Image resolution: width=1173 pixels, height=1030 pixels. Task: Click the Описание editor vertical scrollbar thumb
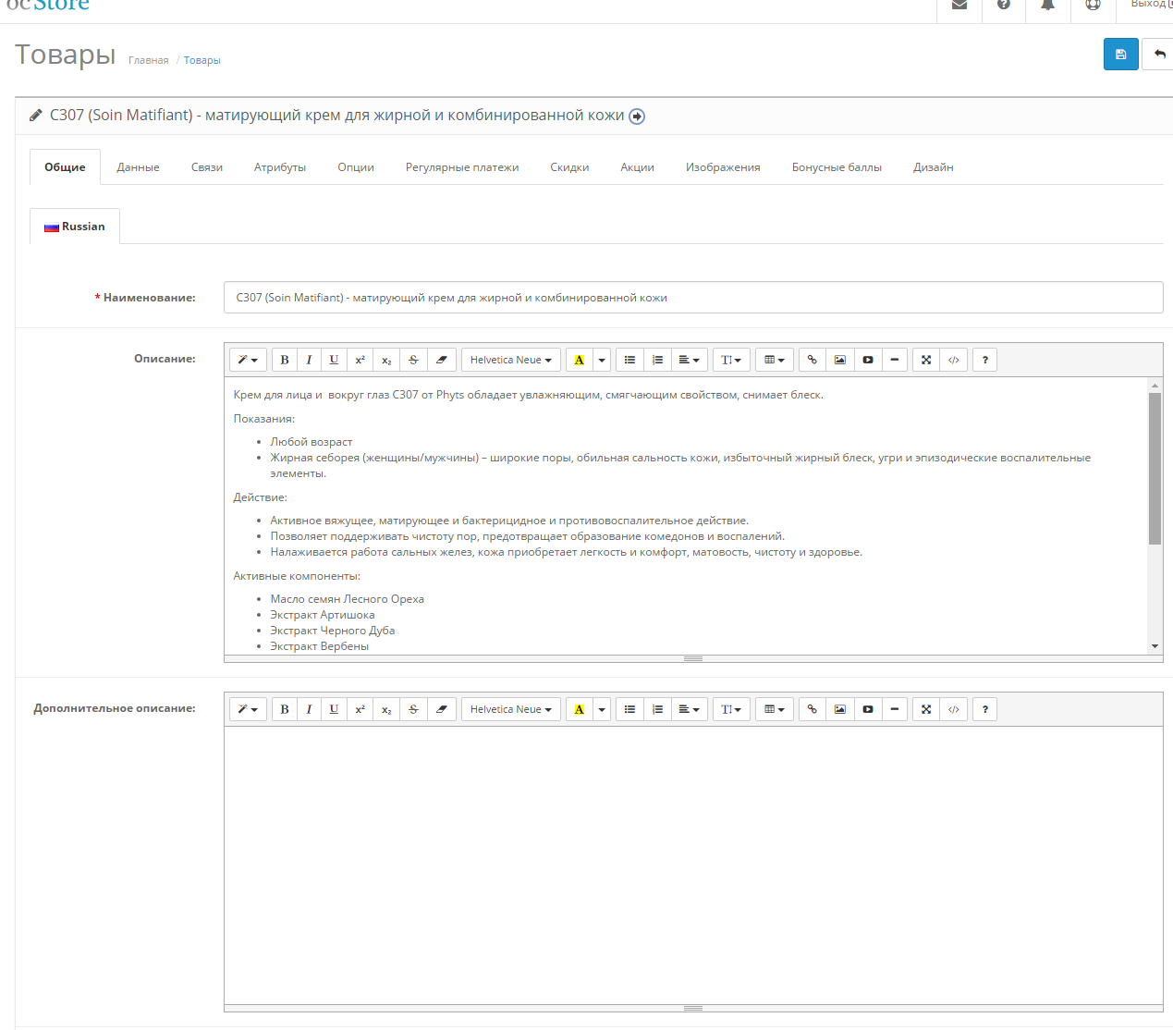(1155, 469)
